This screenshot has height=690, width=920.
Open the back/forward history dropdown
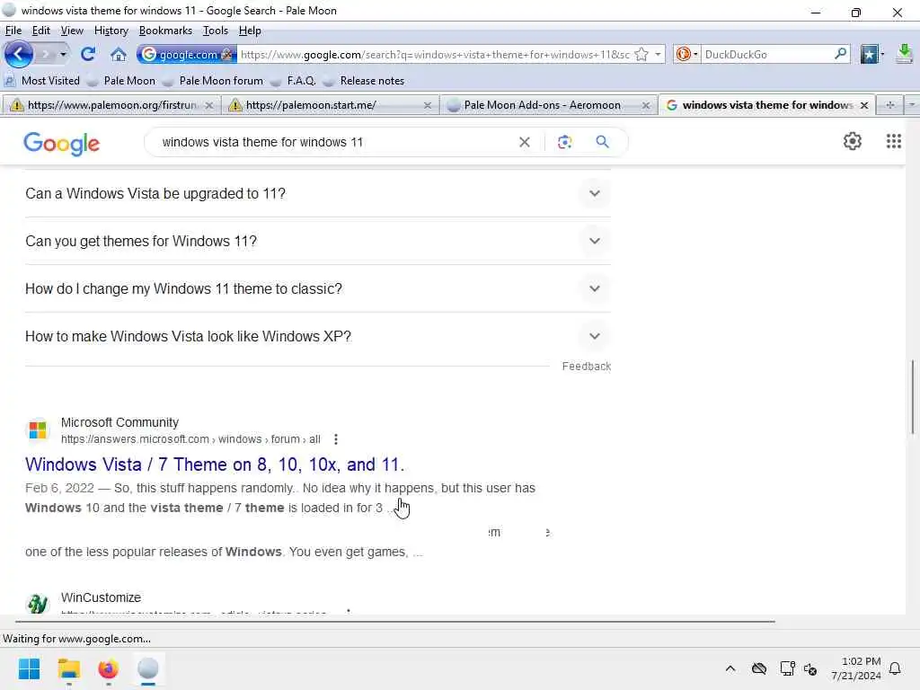pos(63,55)
